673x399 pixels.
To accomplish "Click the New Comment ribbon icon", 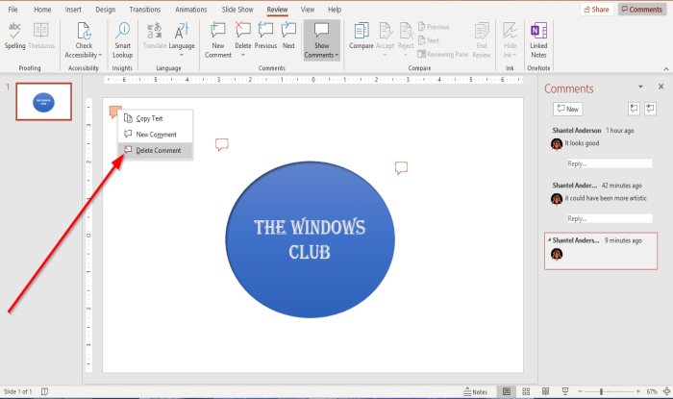I will (x=218, y=37).
